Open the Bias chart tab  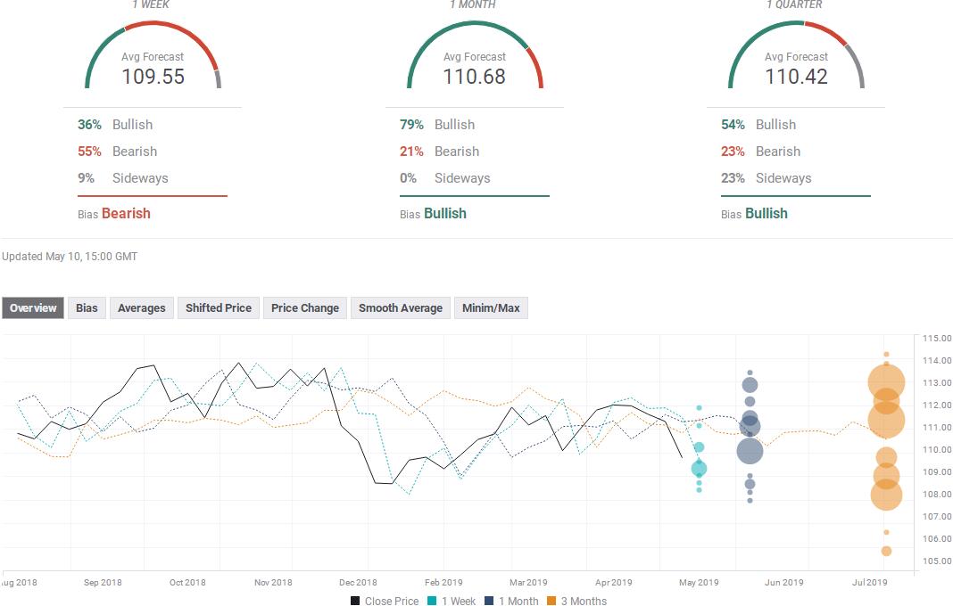(87, 308)
